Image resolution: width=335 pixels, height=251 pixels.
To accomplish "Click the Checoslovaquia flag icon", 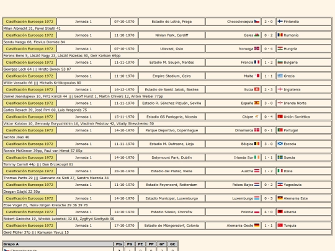I will 257,21.
